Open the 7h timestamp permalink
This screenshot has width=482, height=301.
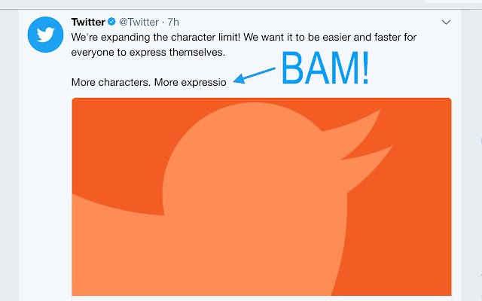173,22
